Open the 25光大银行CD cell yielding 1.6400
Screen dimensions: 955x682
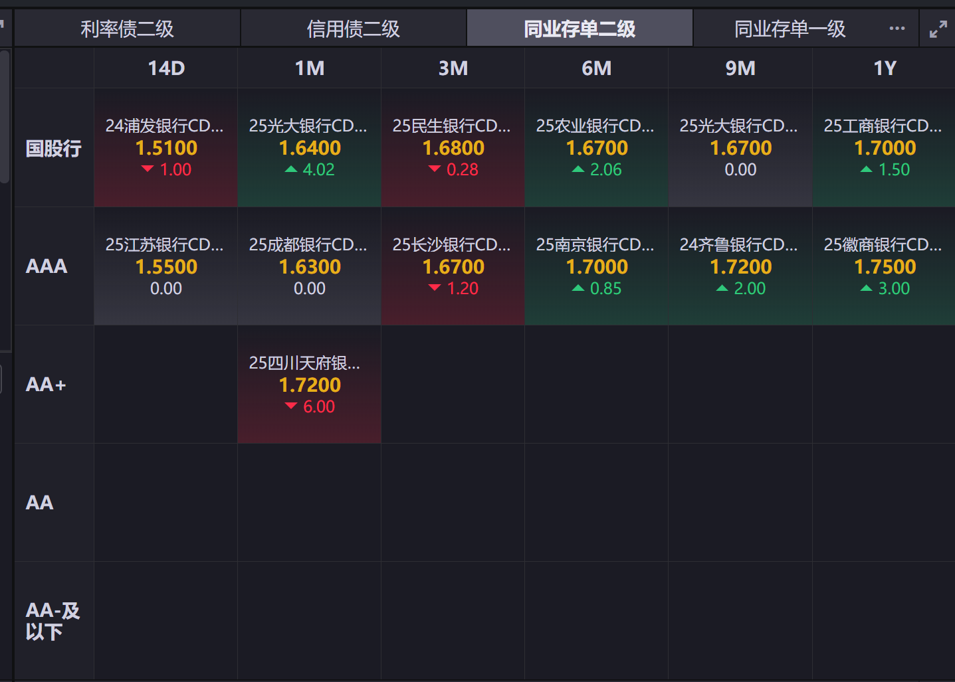(x=310, y=147)
